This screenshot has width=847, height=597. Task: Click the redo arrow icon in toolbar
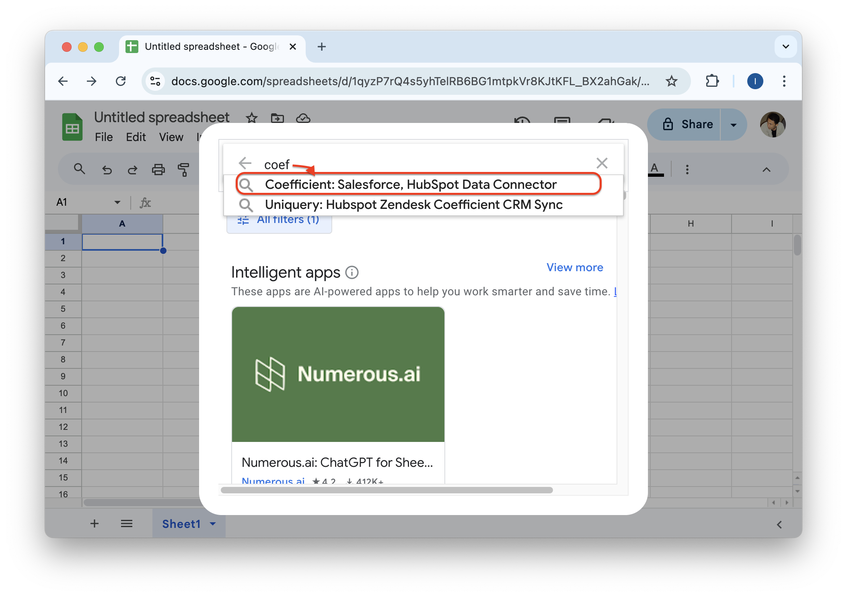tap(132, 170)
